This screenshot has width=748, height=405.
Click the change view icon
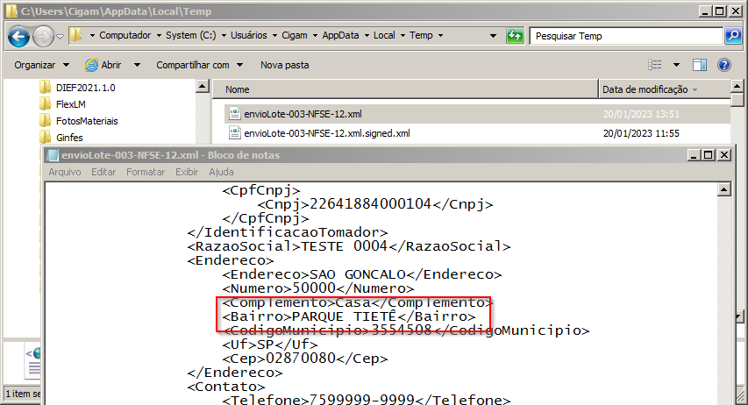click(655, 65)
